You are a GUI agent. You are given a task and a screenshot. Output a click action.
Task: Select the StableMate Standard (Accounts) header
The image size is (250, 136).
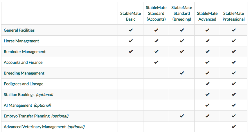click(156, 13)
